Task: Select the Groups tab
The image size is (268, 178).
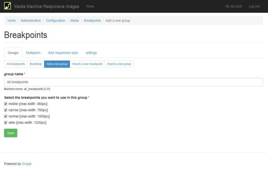Action: tap(13, 53)
